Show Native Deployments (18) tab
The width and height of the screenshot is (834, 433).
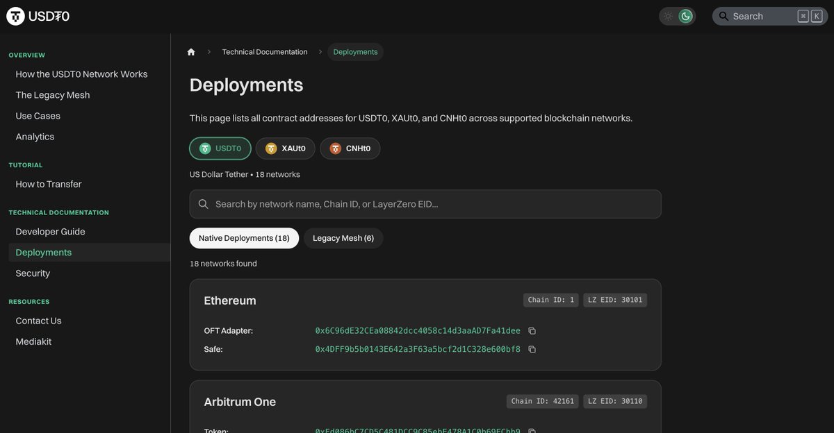tap(244, 238)
